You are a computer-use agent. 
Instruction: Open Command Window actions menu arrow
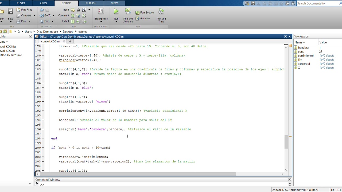pyautogui.click(x=289, y=180)
